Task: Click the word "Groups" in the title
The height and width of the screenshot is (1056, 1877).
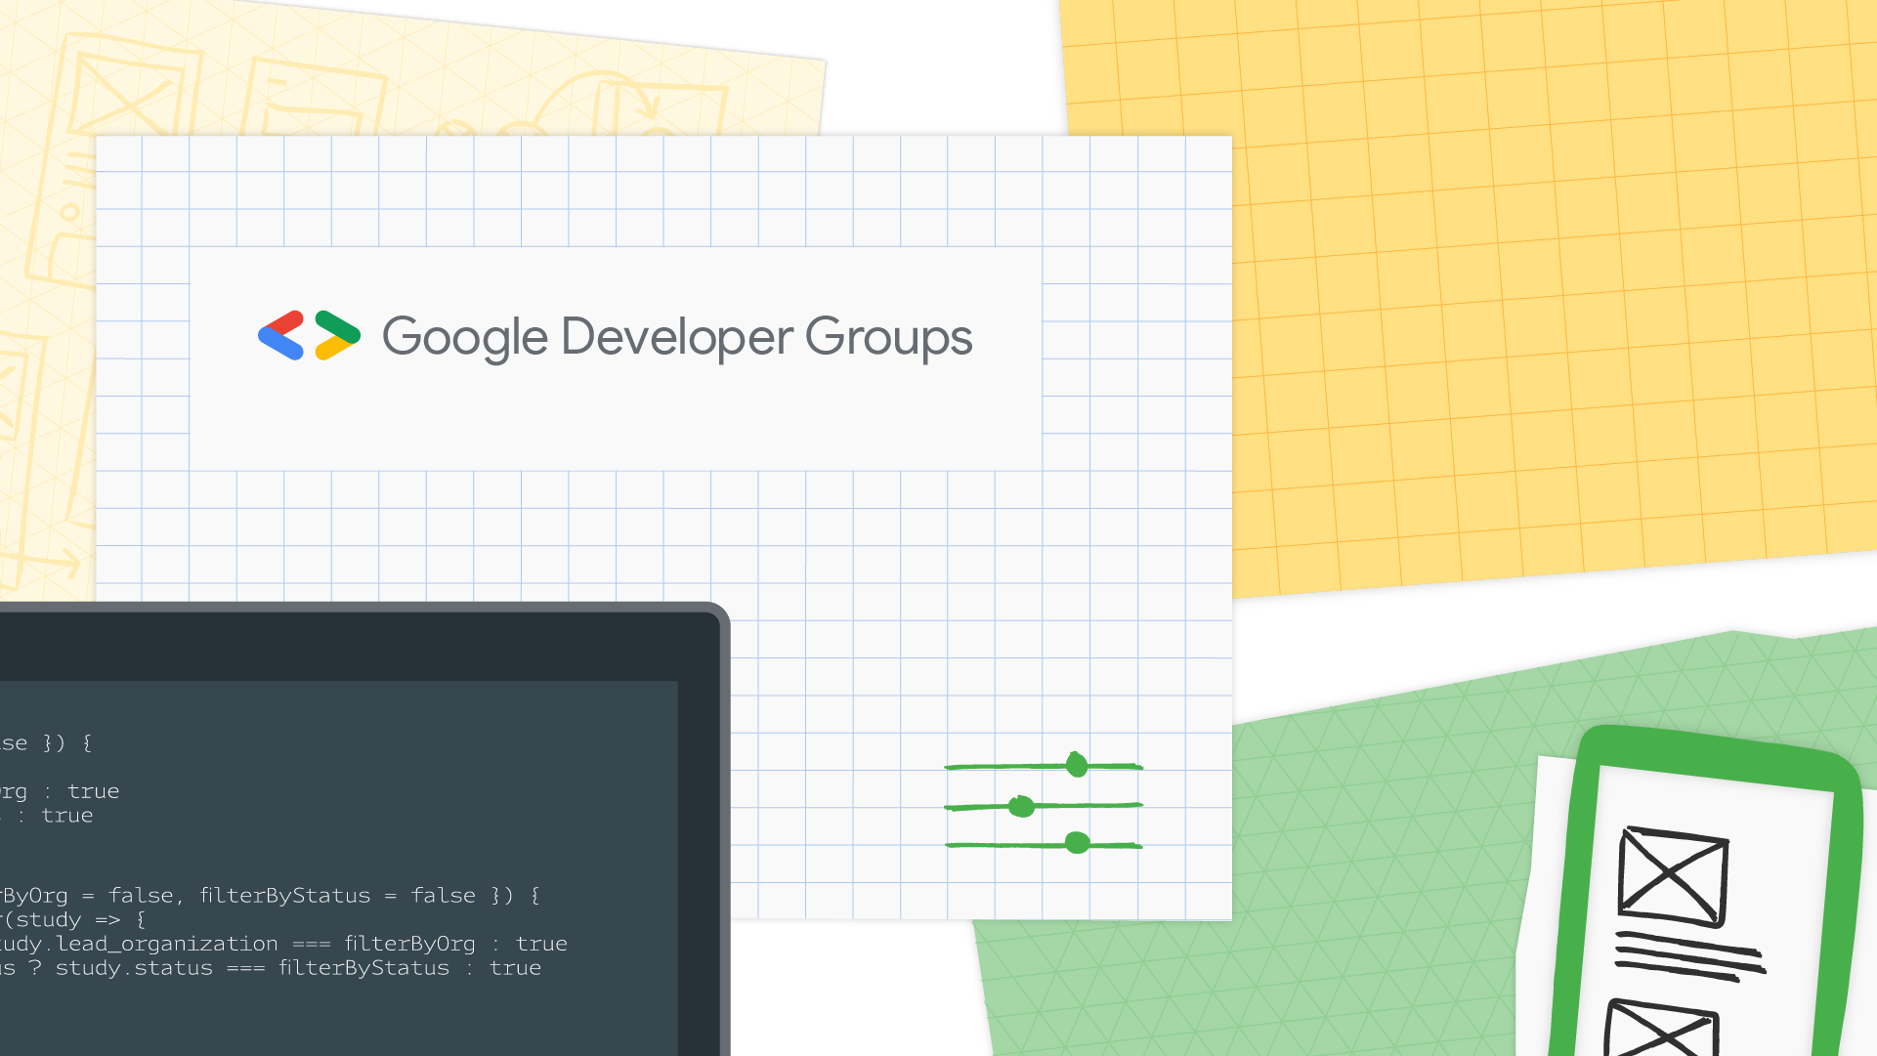Action: click(888, 338)
